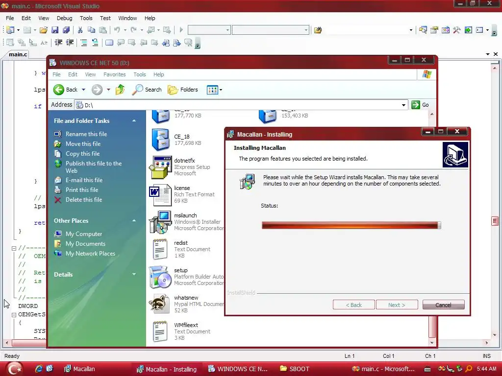Open the solution platform combo box
Image resolution: width=502 pixels, height=376 pixels.
point(271,30)
